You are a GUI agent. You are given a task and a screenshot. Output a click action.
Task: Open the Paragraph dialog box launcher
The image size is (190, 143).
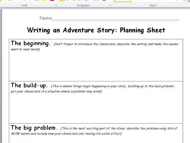point(110,6)
